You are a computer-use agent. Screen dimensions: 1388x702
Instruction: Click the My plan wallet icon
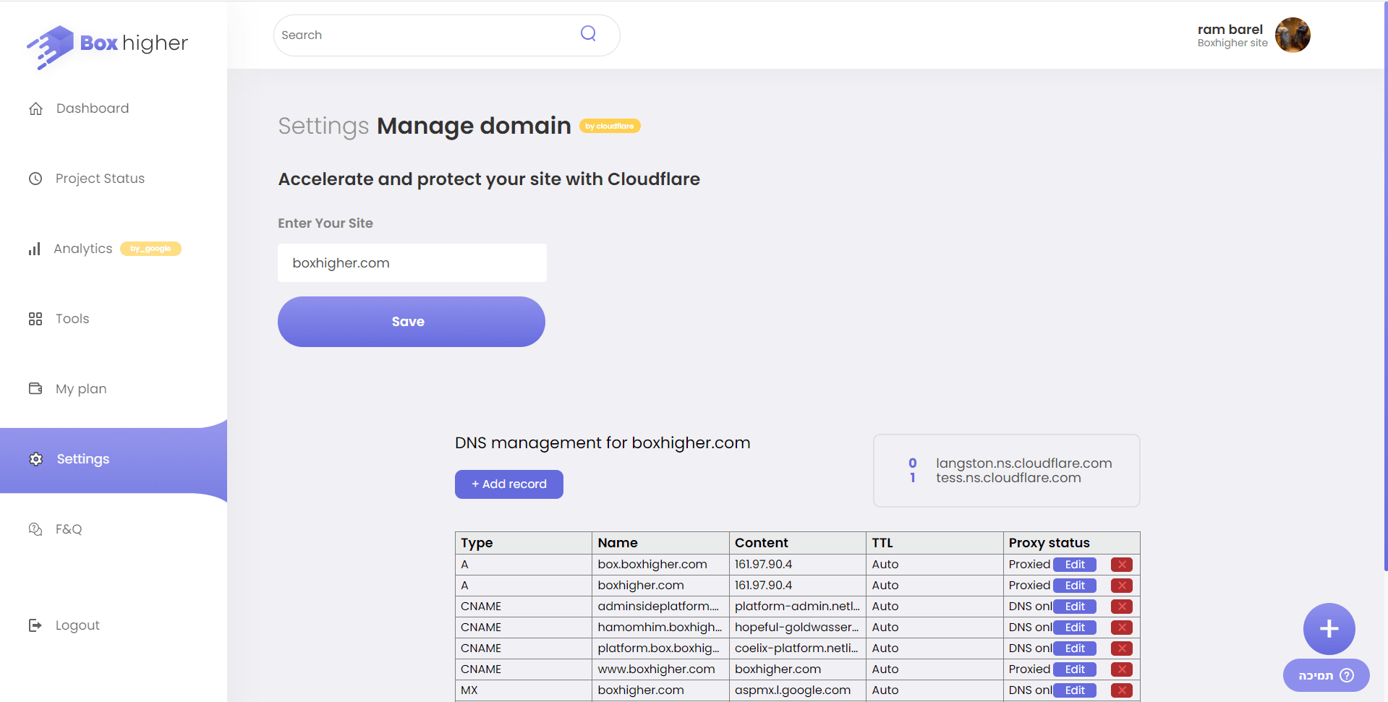[35, 388]
